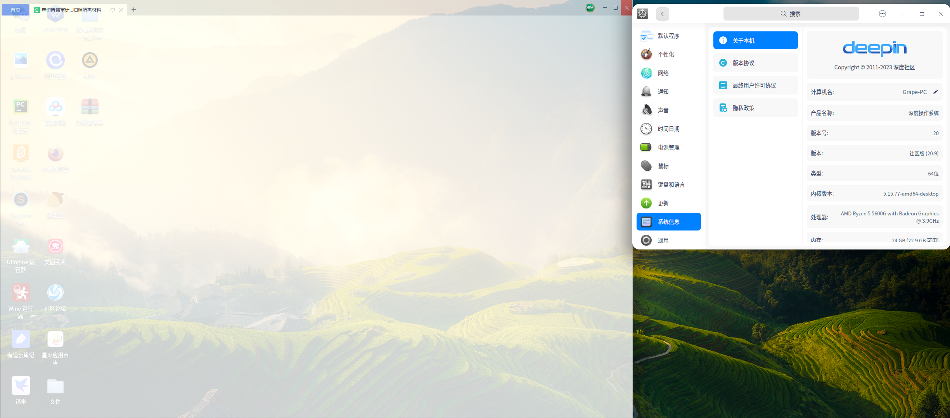This screenshot has width=950, height=418.
Task: Click the globe icon for 网络 settings
Action: pyautogui.click(x=646, y=73)
